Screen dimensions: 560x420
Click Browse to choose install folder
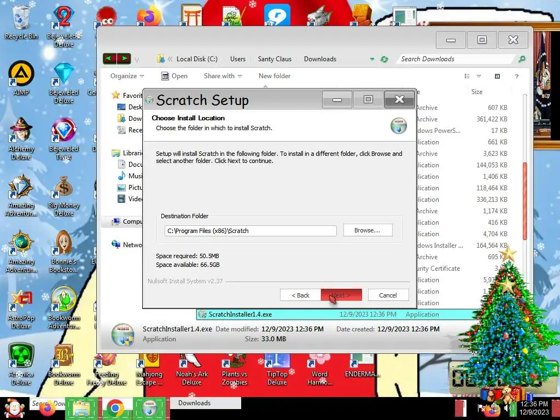(367, 230)
